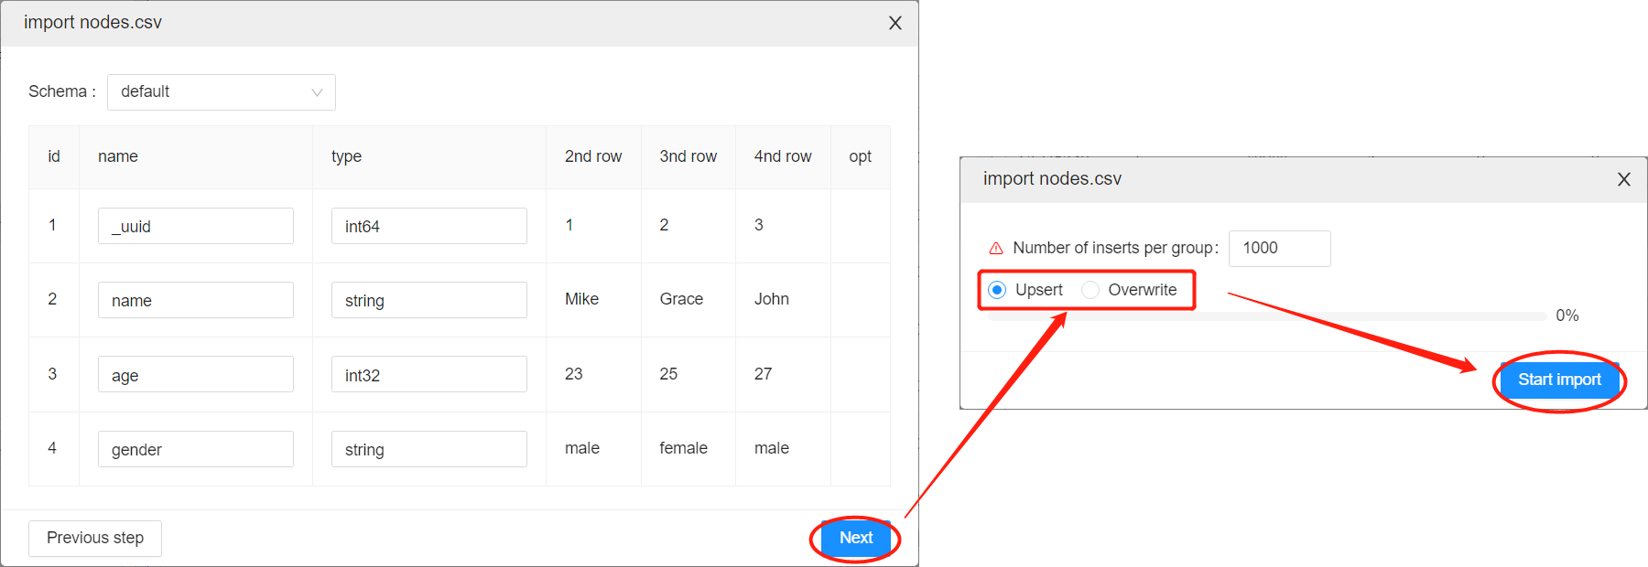Screen dimensions: 1648x567
Task: Open the Schema default dropdown
Action: coord(222,92)
